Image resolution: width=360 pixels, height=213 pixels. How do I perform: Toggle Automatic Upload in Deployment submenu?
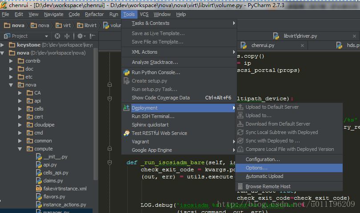point(289,176)
